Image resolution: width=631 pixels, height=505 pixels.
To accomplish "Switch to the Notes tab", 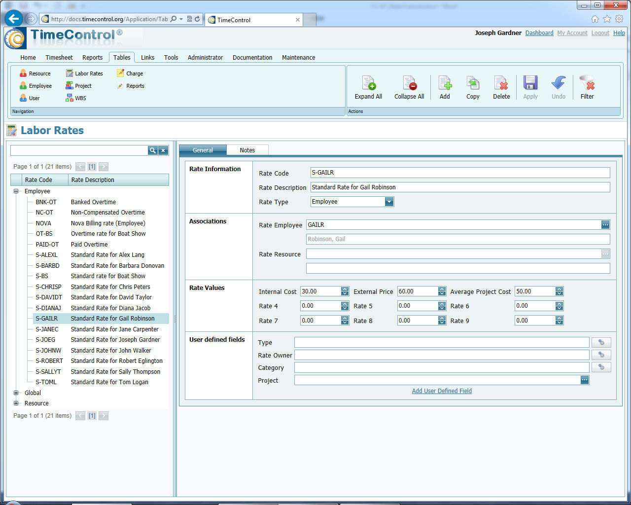I will pyautogui.click(x=247, y=150).
